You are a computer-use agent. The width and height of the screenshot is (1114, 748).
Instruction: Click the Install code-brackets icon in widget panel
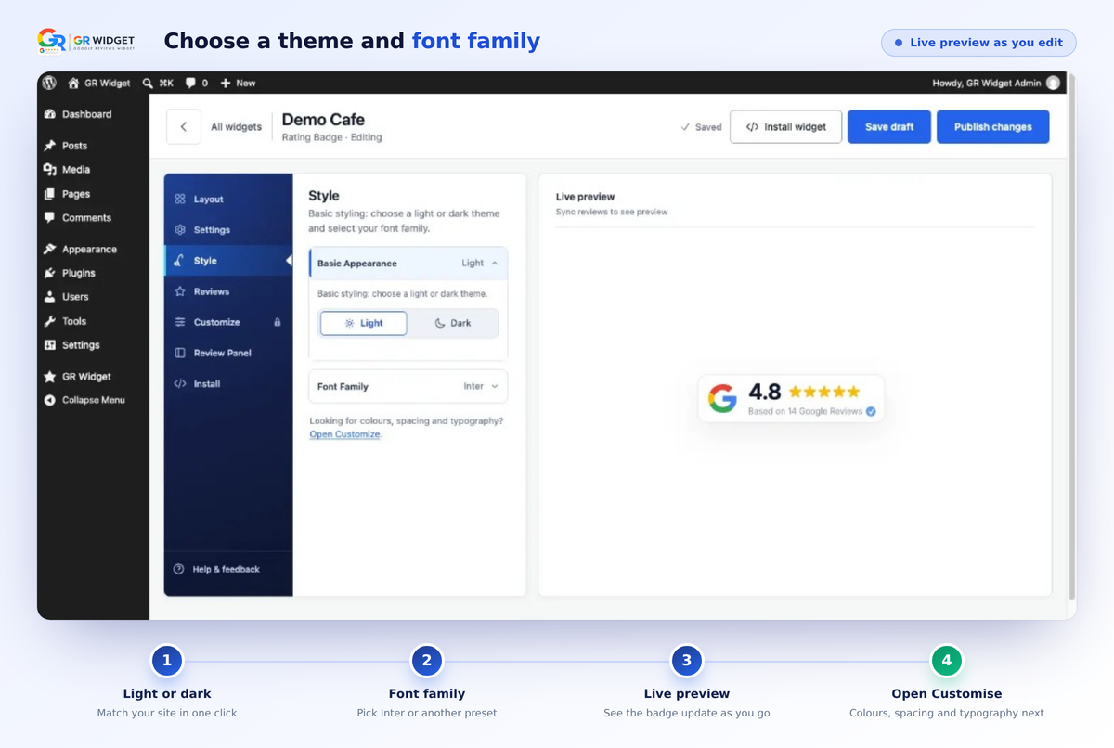pyautogui.click(x=180, y=383)
